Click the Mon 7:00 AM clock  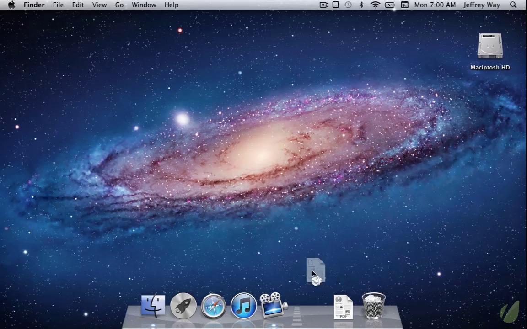pos(435,5)
